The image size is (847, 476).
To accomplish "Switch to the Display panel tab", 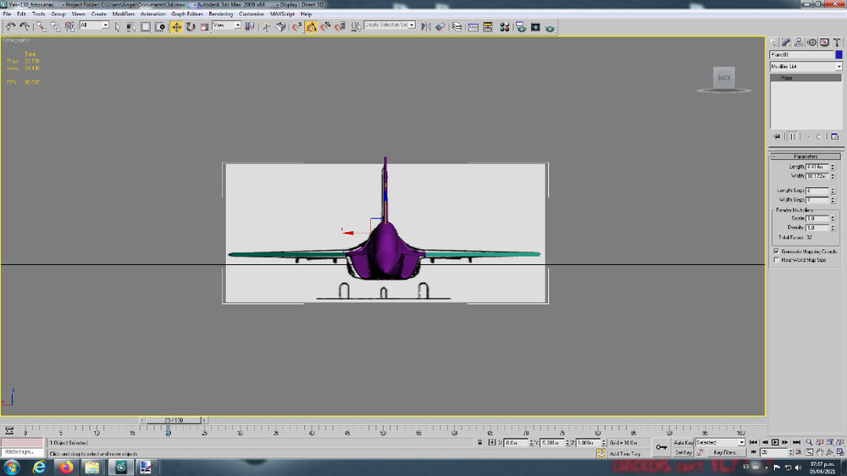I will [824, 42].
